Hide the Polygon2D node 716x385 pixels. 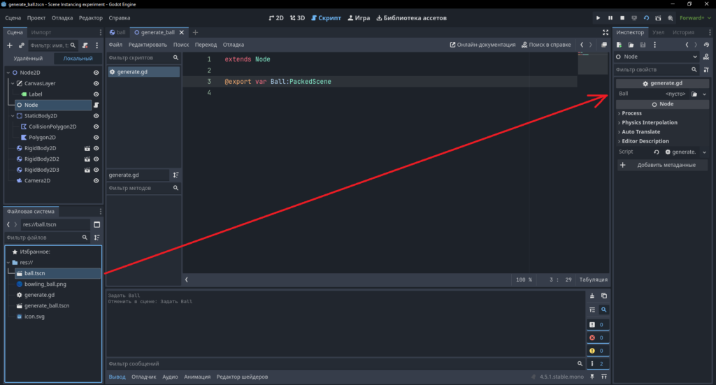96,138
